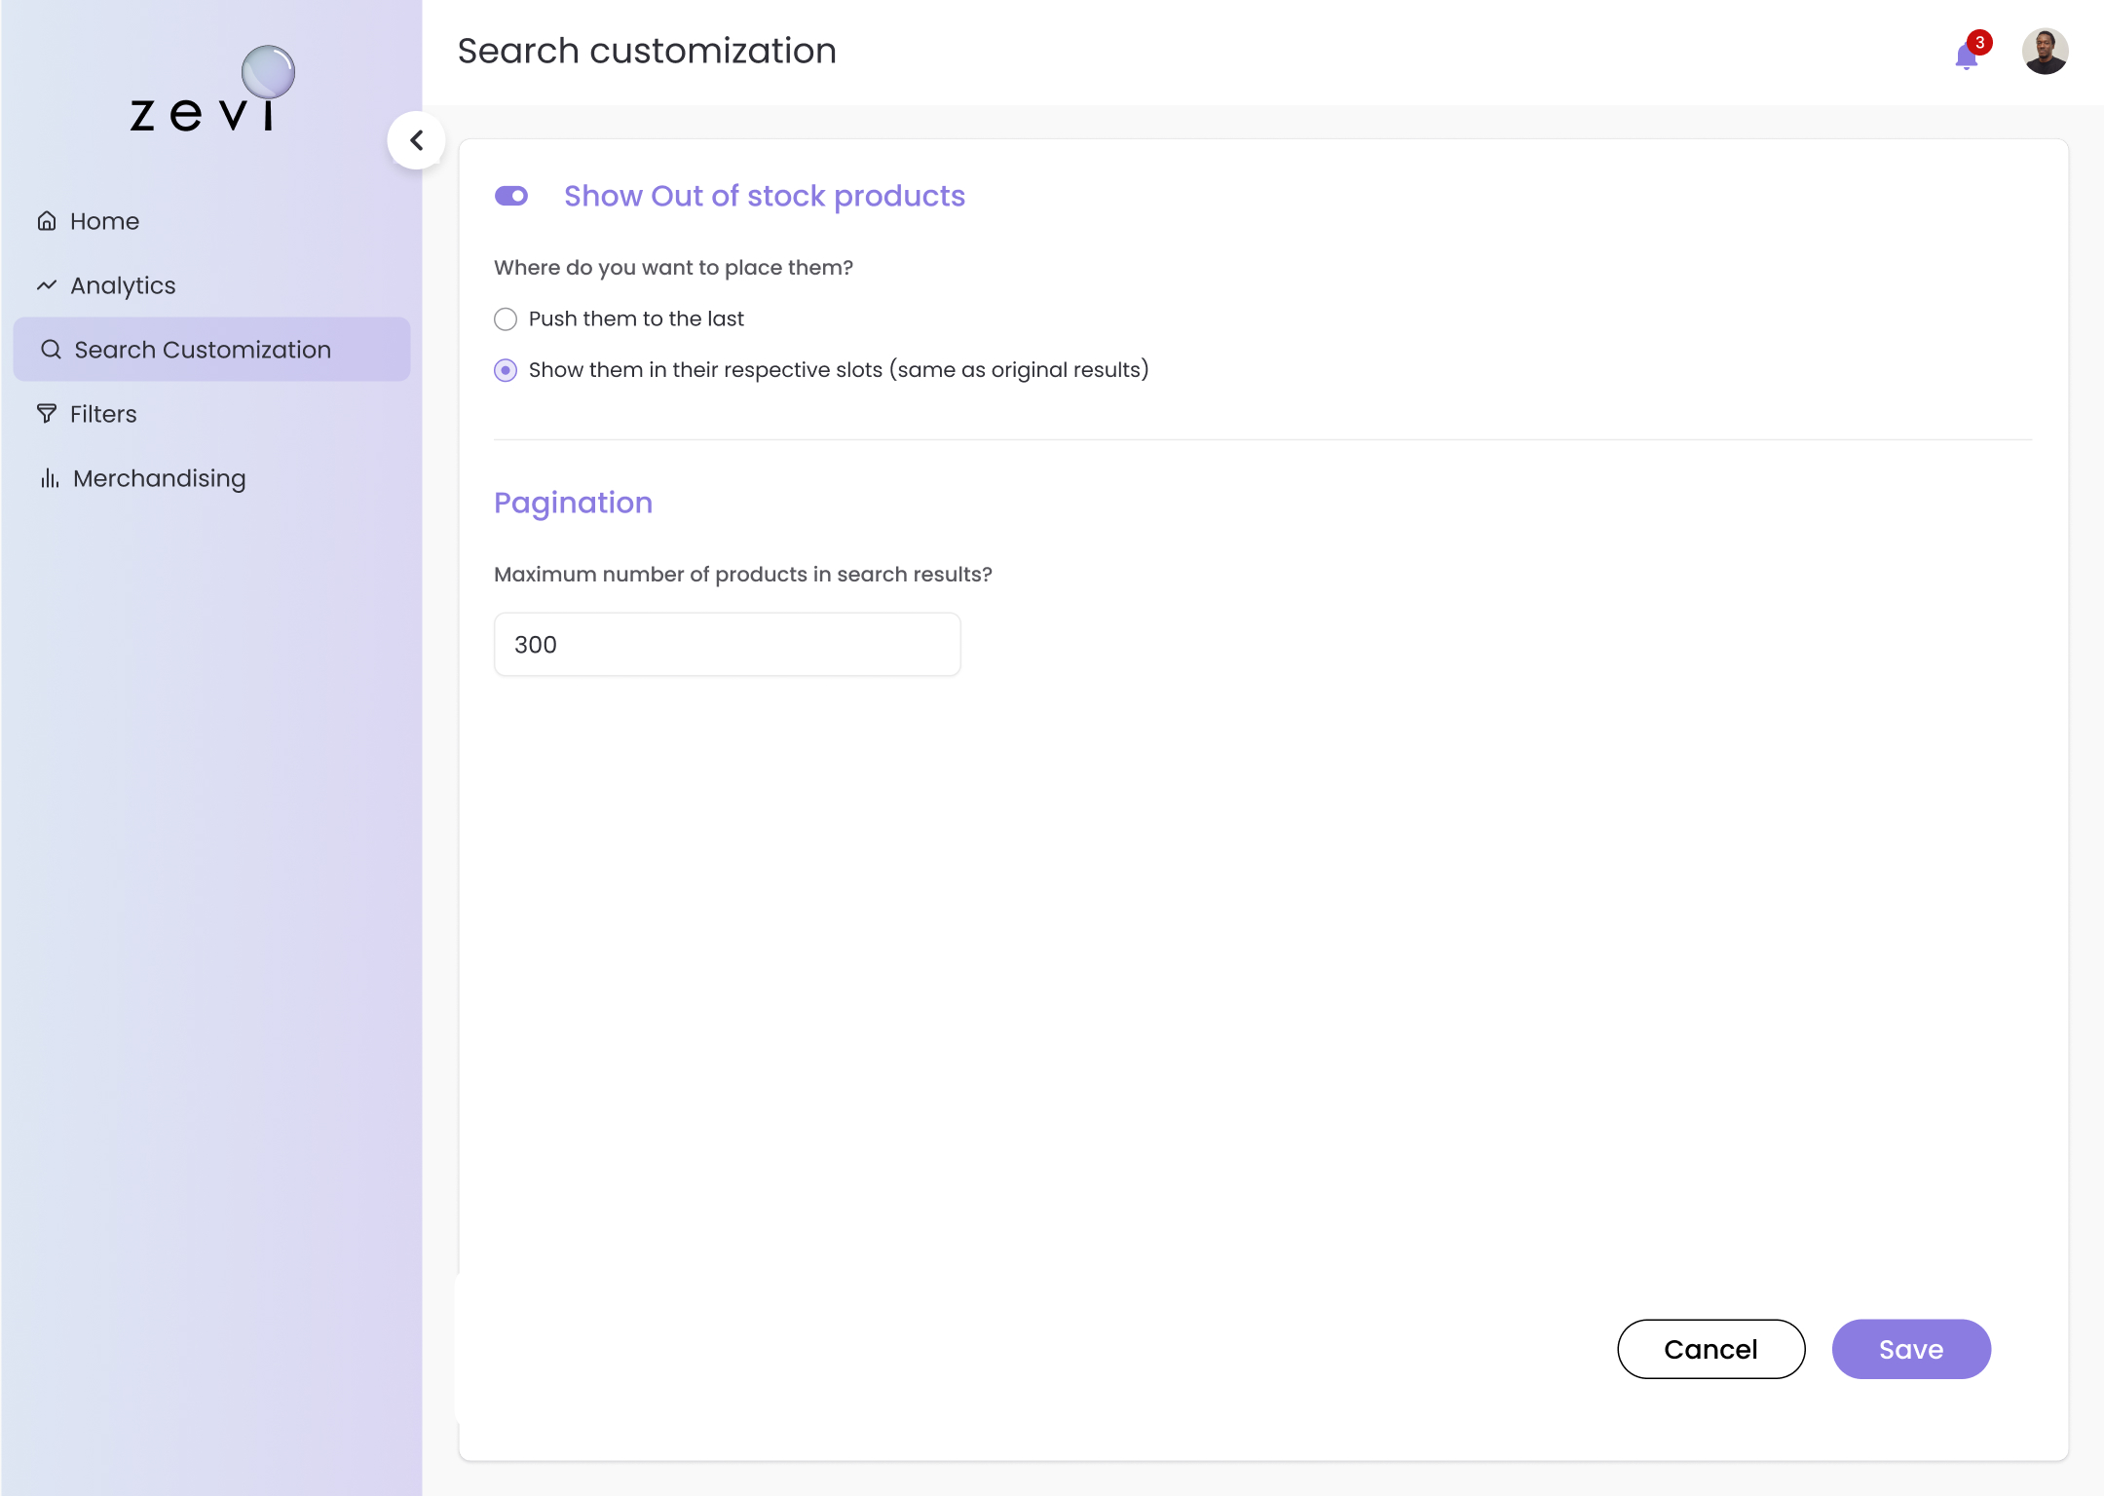Viewport: 2104px width, 1496px height.
Task: Open Filters sidebar item
Action: point(103,414)
